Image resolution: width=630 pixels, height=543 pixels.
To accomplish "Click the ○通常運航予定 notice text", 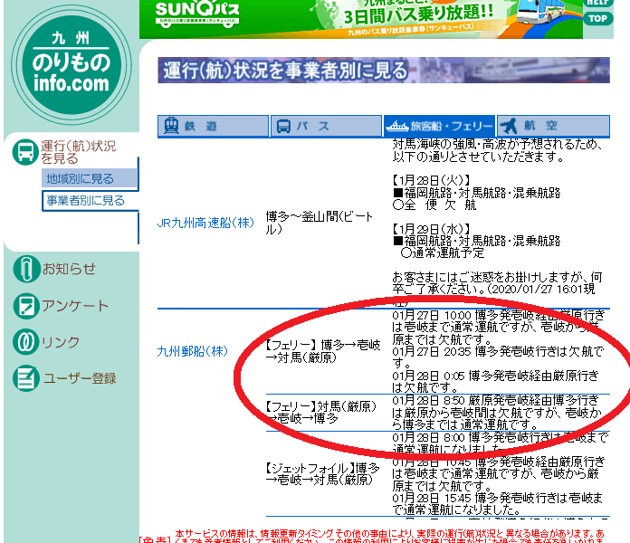I will (x=443, y=253).
